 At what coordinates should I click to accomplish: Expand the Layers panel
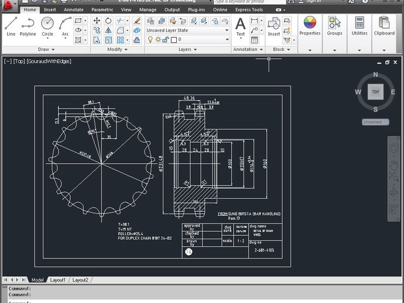pyautogui.click(x=187, y=49)
